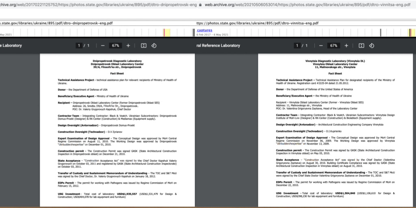Click fit-to-page icon in Vinnitsa PDF toolbar
This screenshot has width=416, height=208.
click(x=361, y=45)
